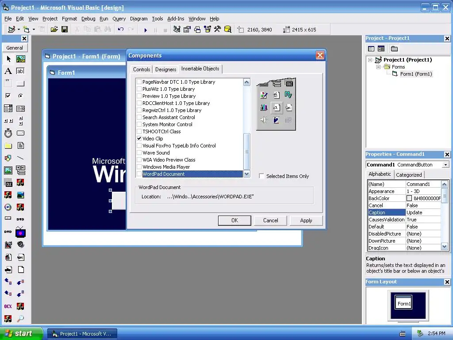
Task: Click the Save Project toolbar icon
Action: pos(65,30)
